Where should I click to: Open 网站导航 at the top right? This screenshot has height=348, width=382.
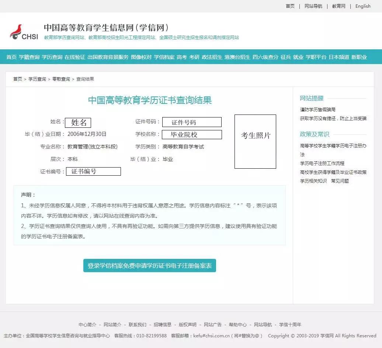coord(313,6)
